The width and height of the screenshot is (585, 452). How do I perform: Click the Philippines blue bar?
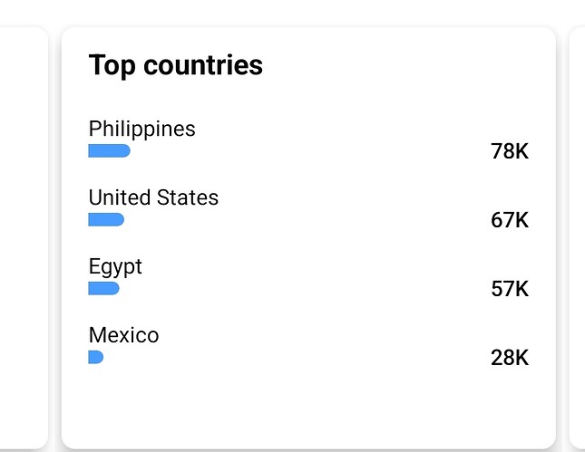tap(110, 151)
